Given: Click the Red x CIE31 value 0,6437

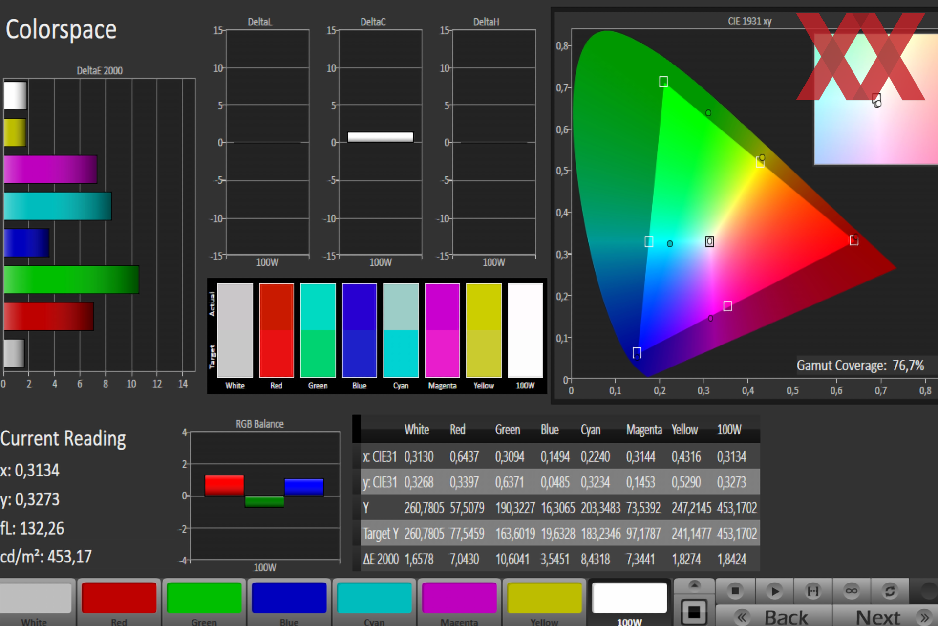Looking at the screenshot, I should pyautogui.click(x=464, y=456).
